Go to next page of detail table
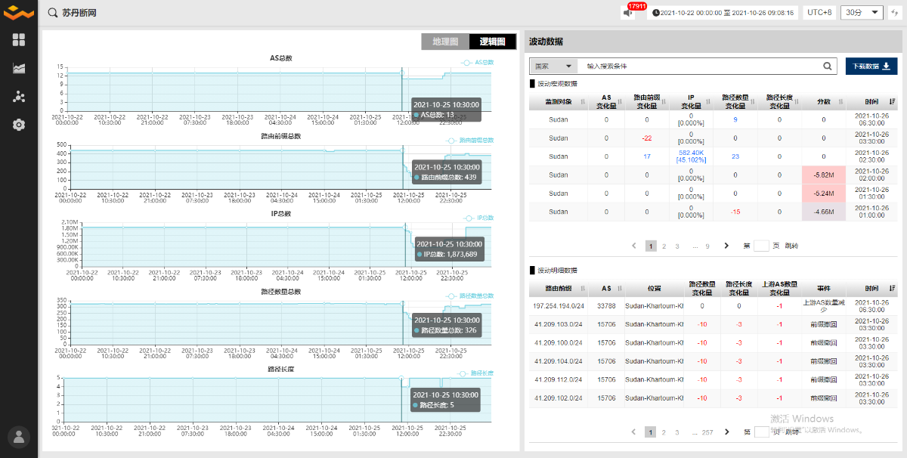The image size is (907, 458). [726, 432]
